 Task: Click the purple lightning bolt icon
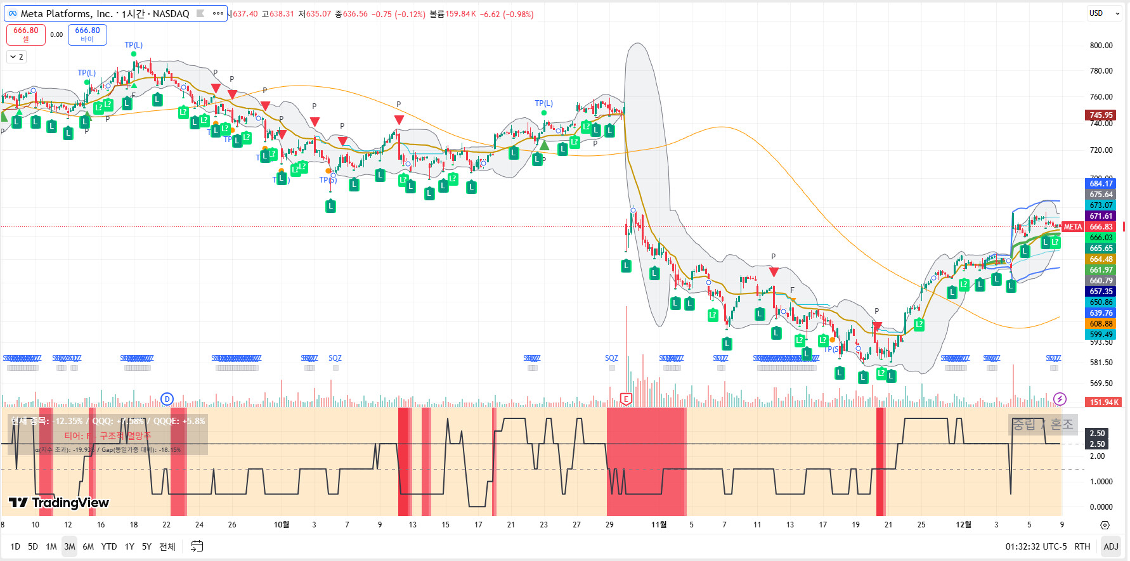pyautogui.click(x=1060, y=399)
